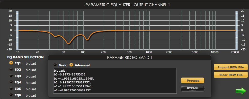Click the EQ BAND SELECTION heading

pyautogui.click(x=25, y=57)
